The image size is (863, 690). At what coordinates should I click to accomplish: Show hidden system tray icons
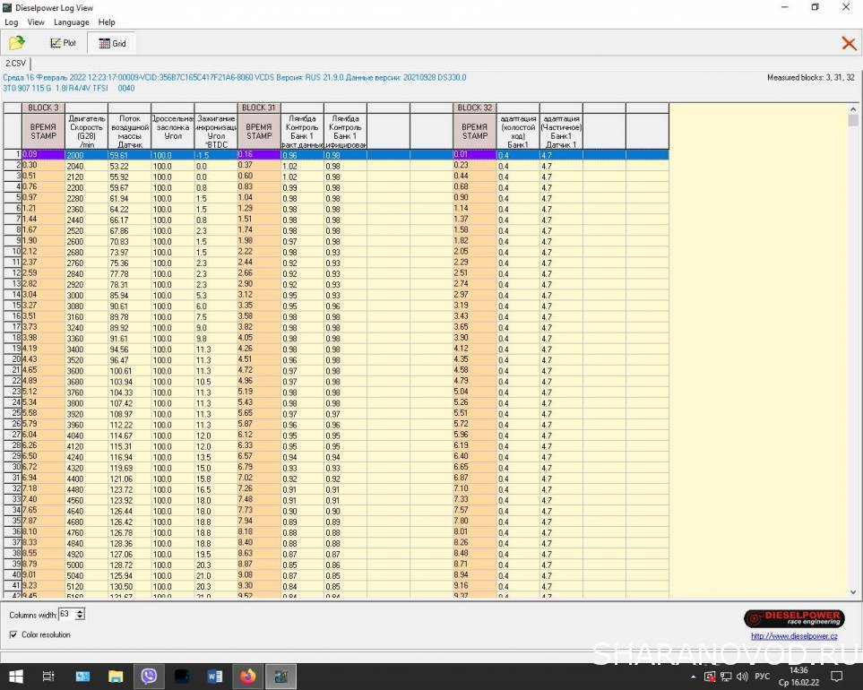(x=695, y=677)
